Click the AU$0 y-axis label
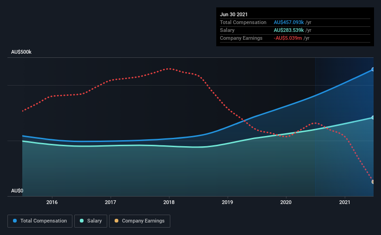The height and width of the screenshot is (235, 381). (17, 191)
